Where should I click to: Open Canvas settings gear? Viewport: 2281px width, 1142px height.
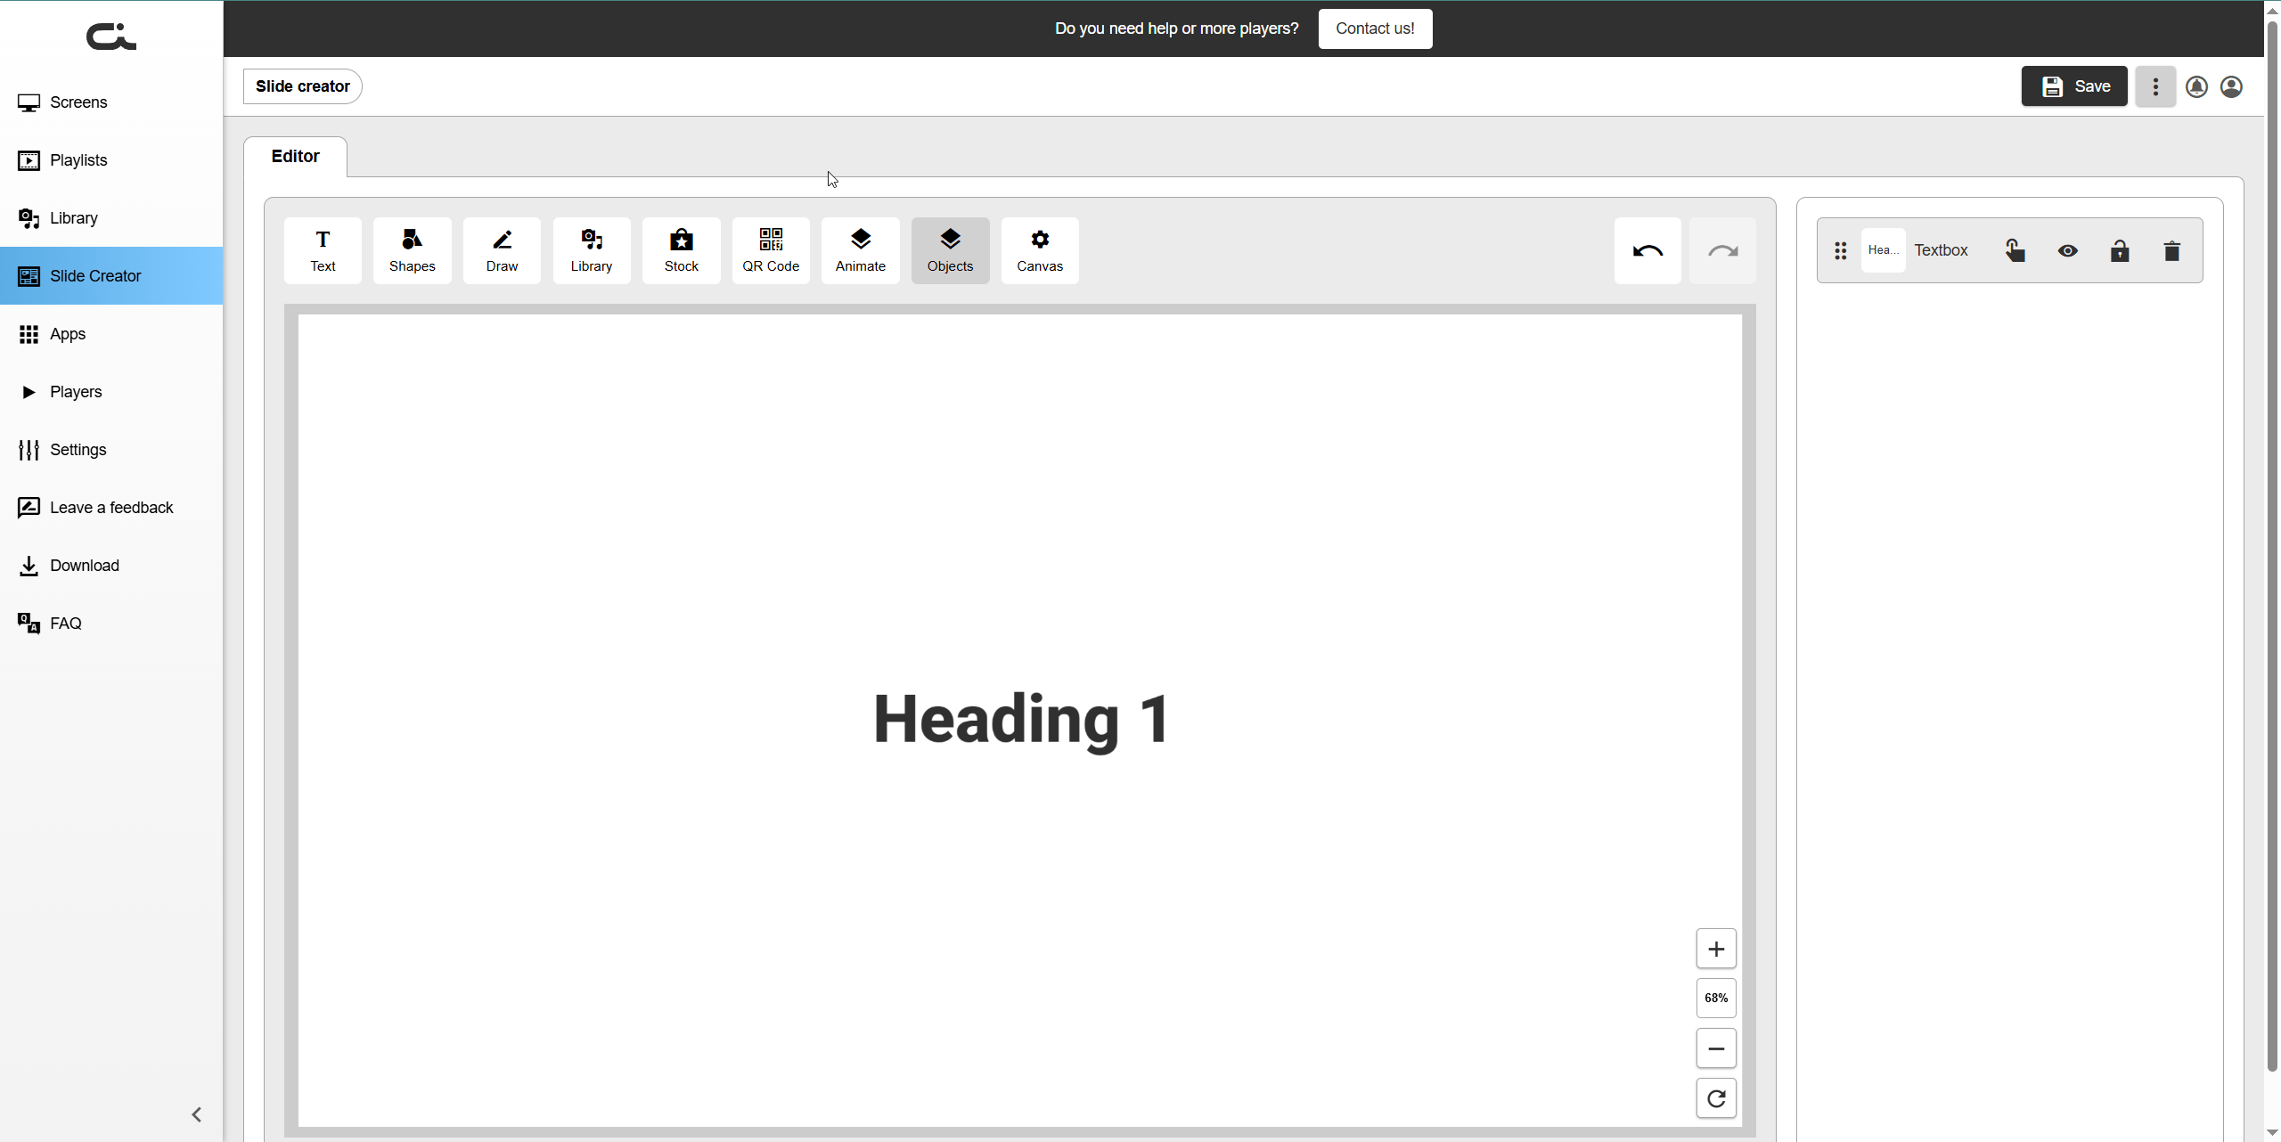click(1039, 250)
